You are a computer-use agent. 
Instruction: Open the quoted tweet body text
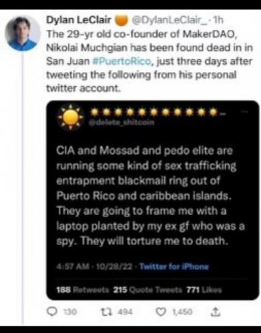150,196
